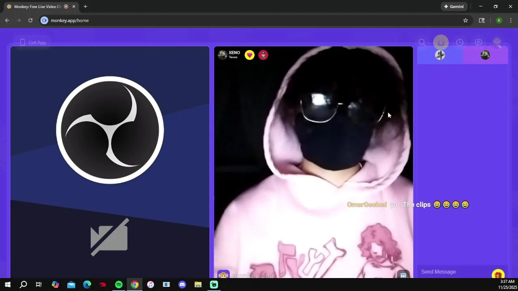Close the Monkey browser tab
Viewport: 518px width, 291px height.
click(74, 6)
